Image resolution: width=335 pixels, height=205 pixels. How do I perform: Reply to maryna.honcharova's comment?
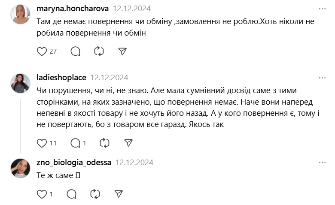tap(75, 51)
